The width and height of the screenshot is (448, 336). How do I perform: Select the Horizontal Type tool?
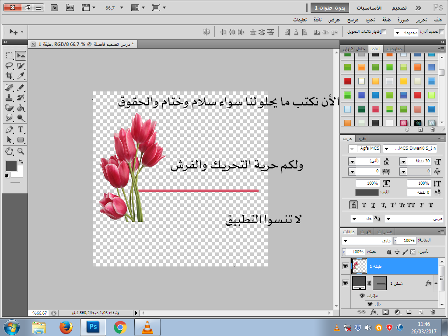[x=20, y=129]
